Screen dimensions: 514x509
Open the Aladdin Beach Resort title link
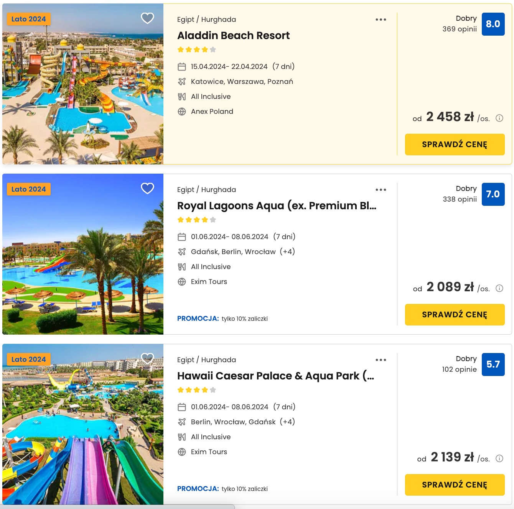click(x=233, y=36)
